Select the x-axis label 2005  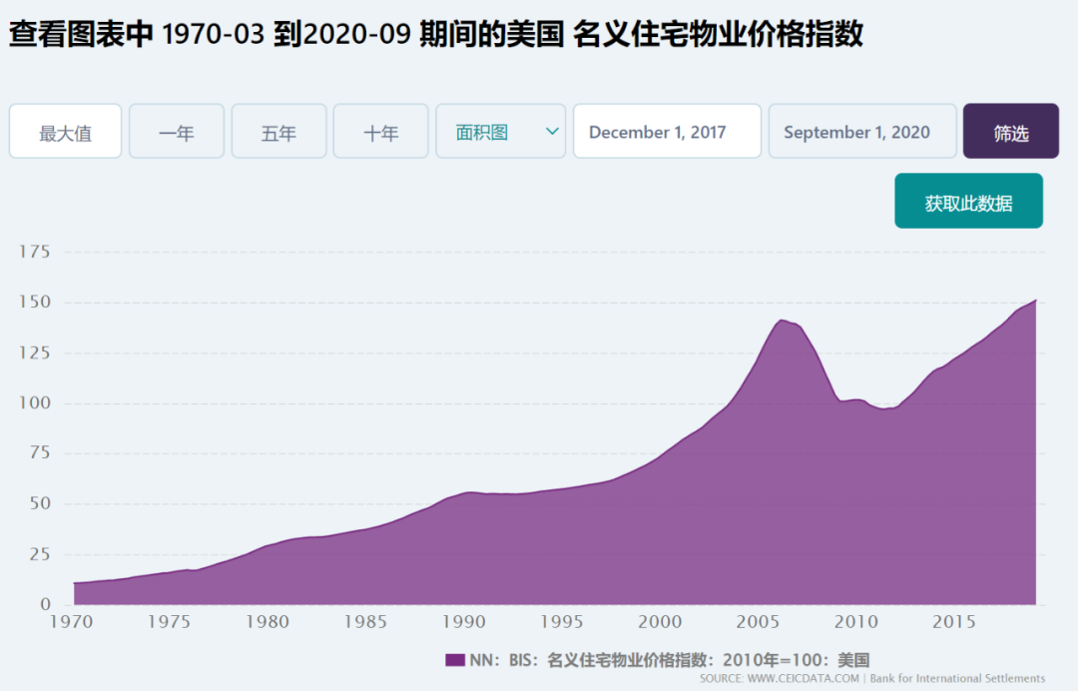pyautogui.click(x=758, y=622)
